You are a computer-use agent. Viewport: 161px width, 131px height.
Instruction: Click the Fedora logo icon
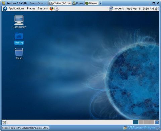coord(5,8)
